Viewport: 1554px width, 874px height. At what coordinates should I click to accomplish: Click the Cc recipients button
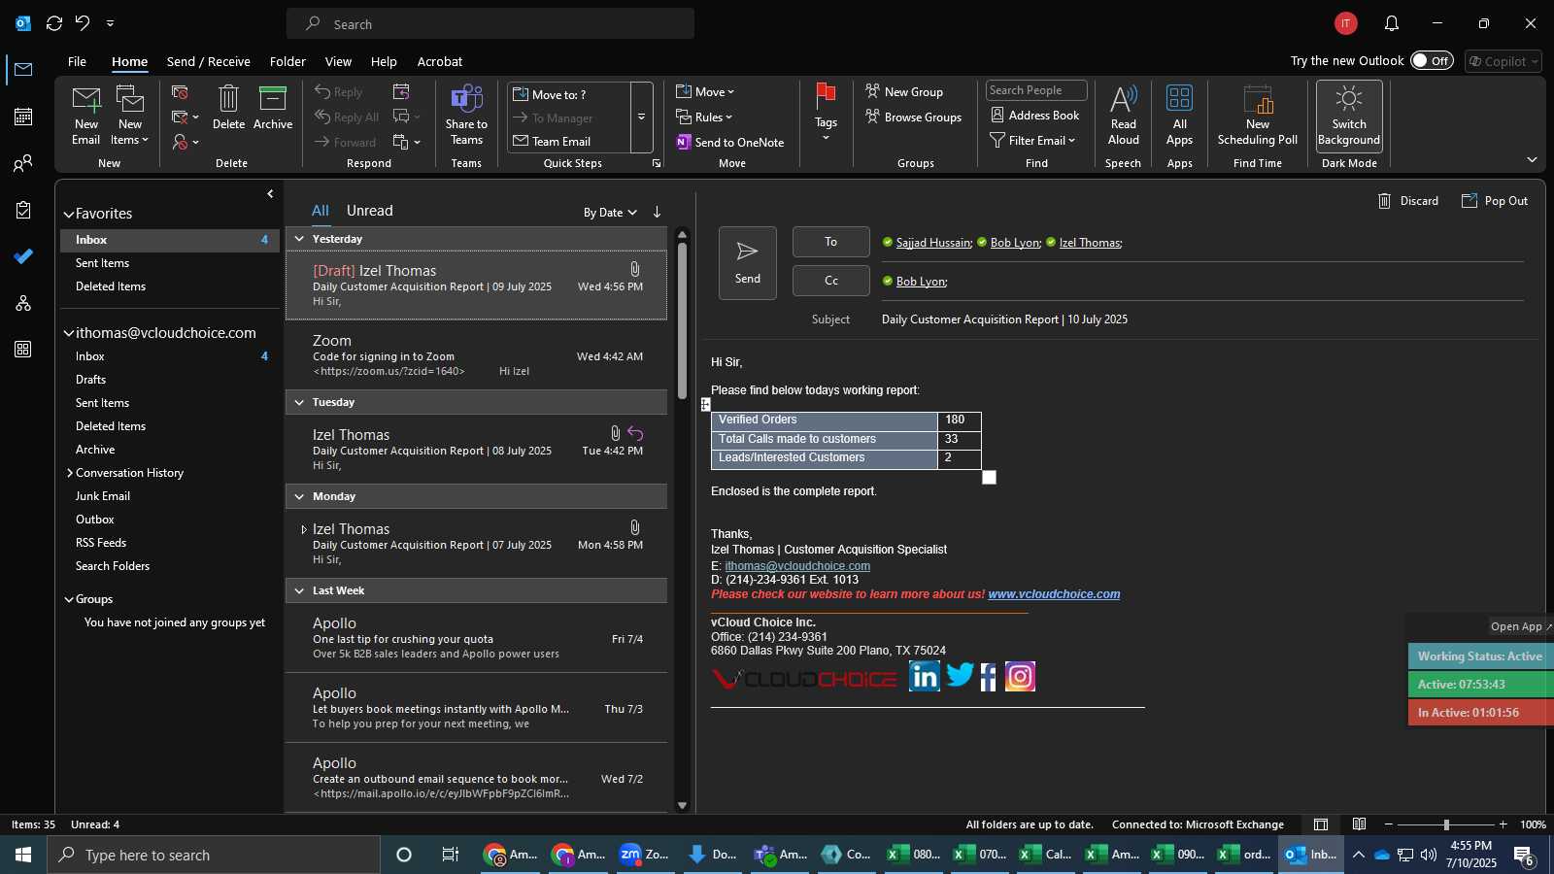[x=830, y=281]
